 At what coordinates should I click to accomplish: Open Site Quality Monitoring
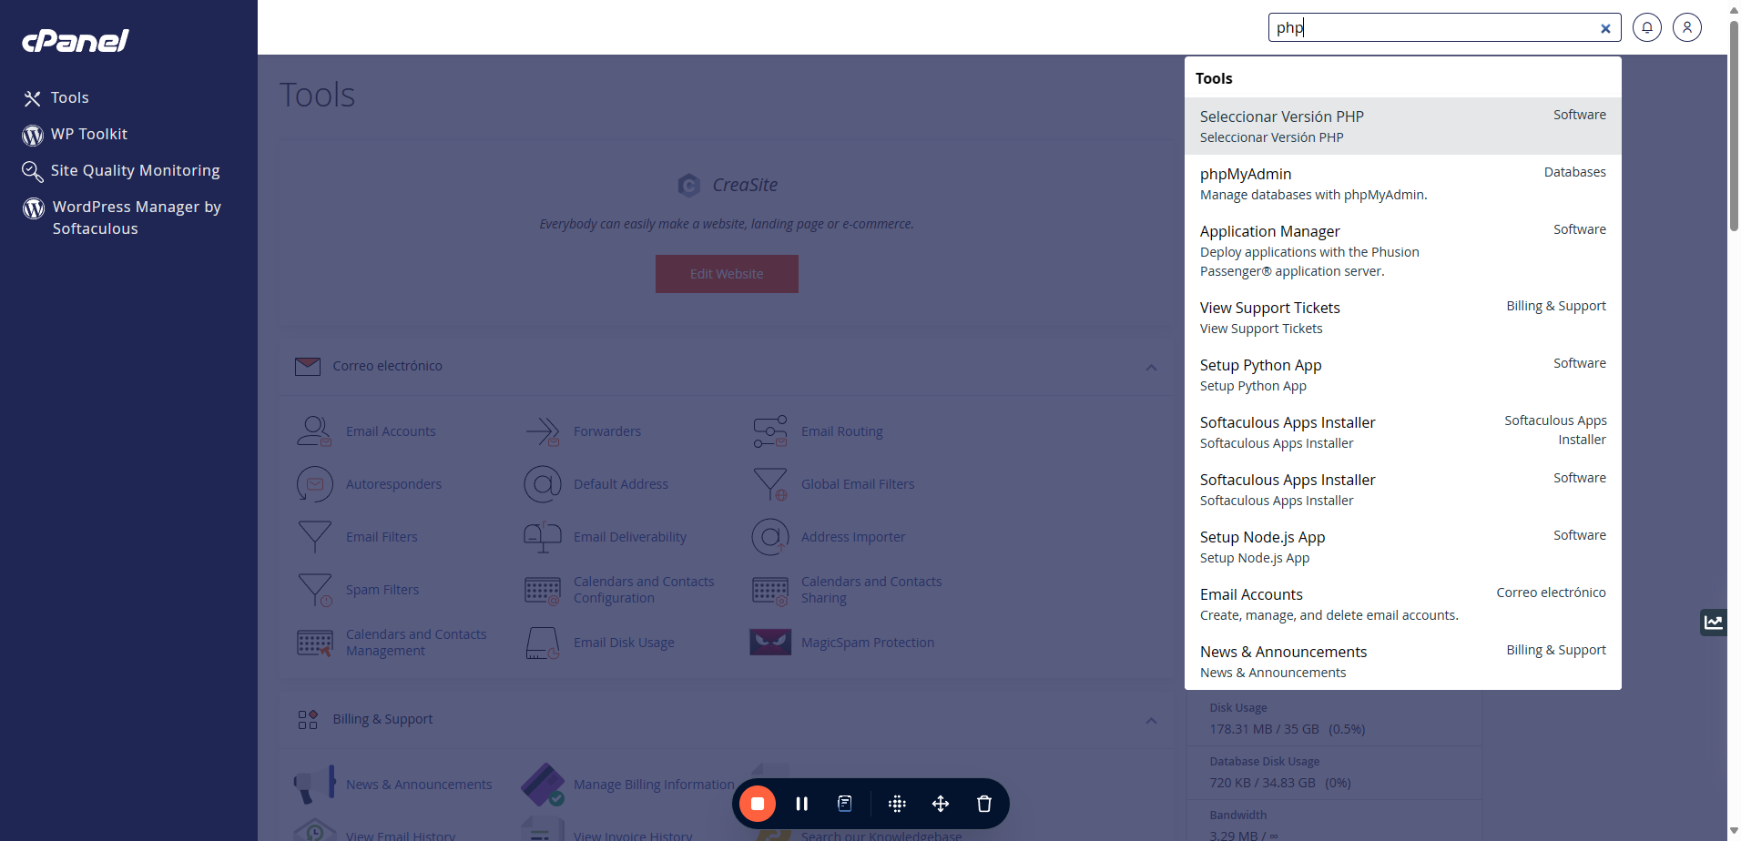(x=121, y=170)
